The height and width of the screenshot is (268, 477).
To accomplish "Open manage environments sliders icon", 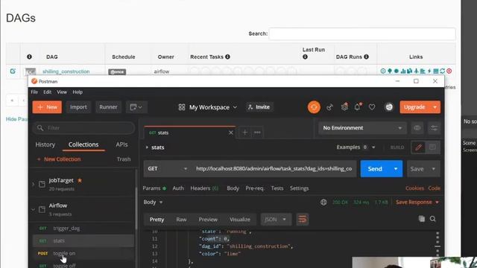I will pyautogui.click(x=434, y=128).
